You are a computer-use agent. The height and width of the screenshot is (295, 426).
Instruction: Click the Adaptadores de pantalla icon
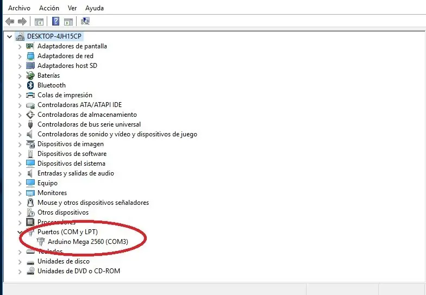click(x=30, y=46)
